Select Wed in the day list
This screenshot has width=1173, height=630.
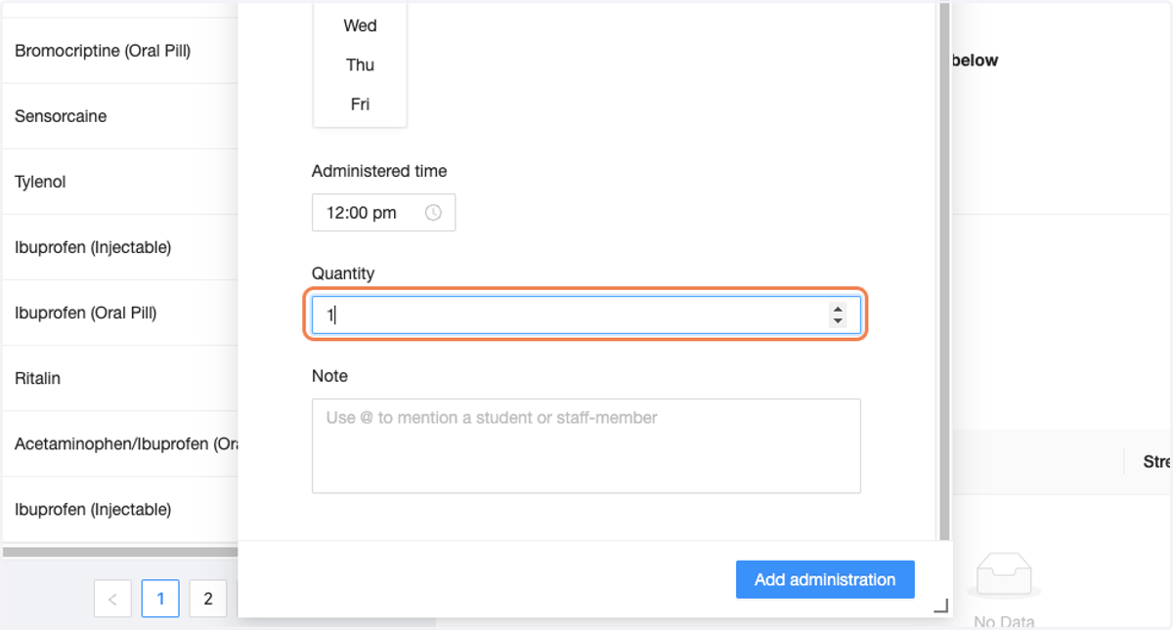click(360, 25)
